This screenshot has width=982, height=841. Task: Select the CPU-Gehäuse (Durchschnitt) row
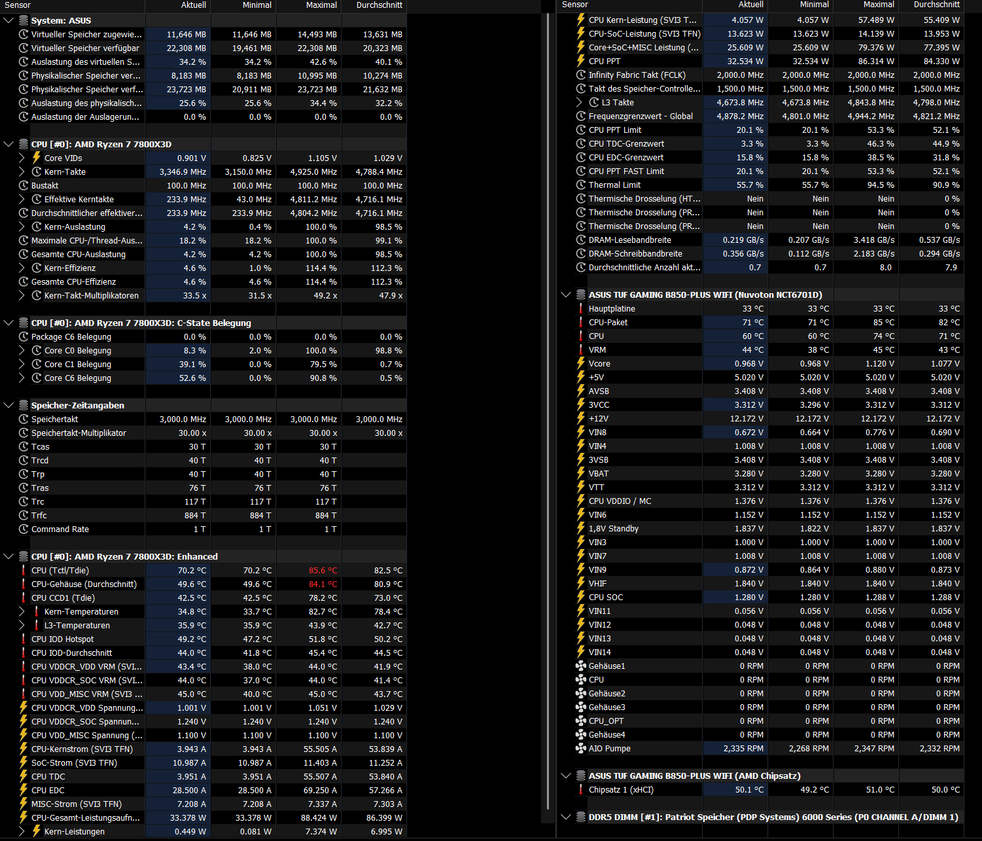coord(203,584)
